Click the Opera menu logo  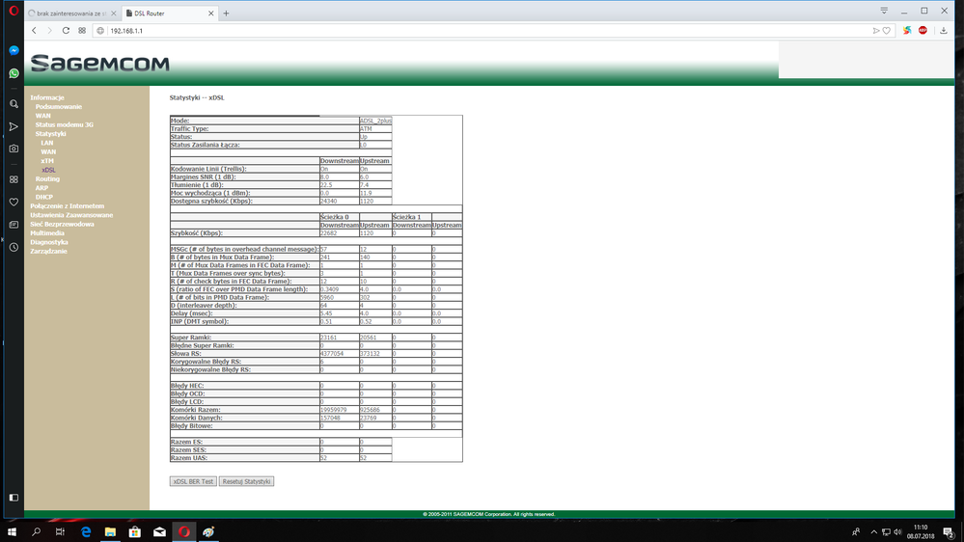pos(14,11)
